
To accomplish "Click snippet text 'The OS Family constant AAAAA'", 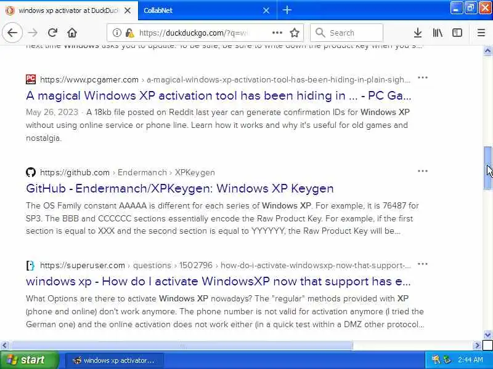I will click(86, 205).
